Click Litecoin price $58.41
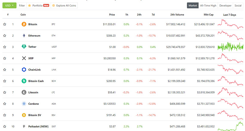This screenshot has width=245, height=131. click(112, 92)
